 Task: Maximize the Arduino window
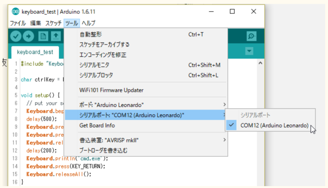tap(232, 12)
